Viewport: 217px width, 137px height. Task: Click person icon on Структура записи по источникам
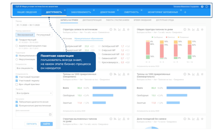coord(124,30)
